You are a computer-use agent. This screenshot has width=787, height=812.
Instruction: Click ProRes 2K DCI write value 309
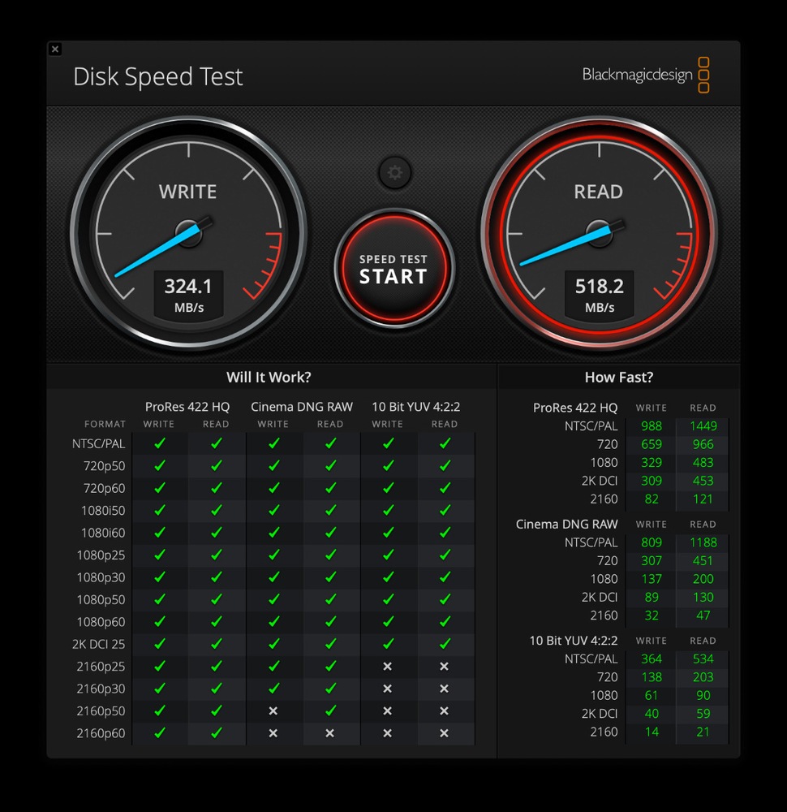click(x=652, y=481)
